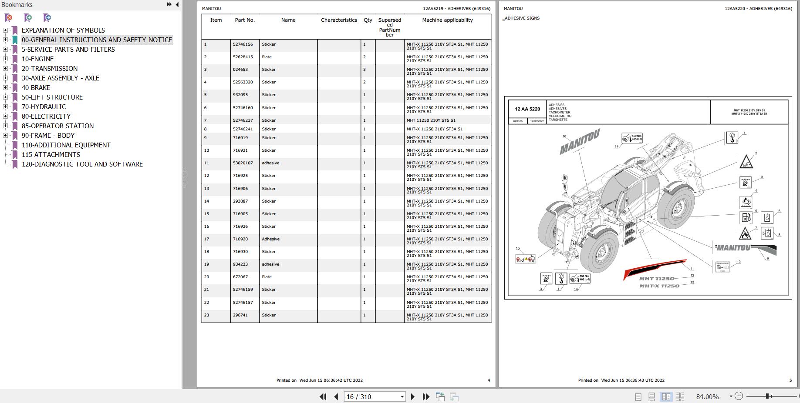Click the 'Machine applicability' column header
The height and width of the screenshot is (403, 800).
447,20
